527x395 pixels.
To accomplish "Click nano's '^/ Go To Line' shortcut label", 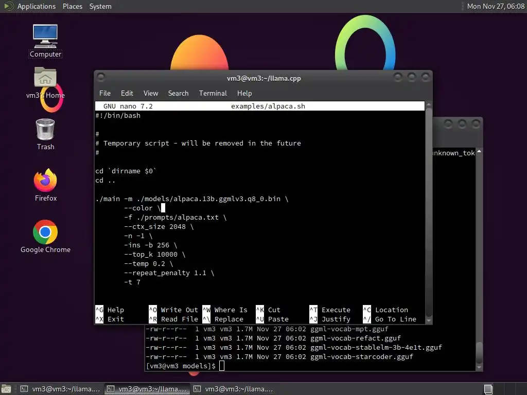I will coord(390,319).
